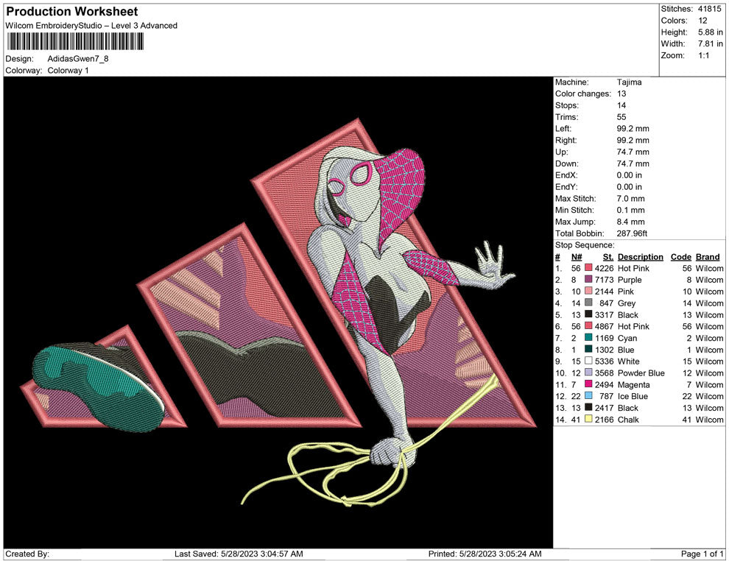Click the Hot Pink 4226 color swatch
Viewport: 729px width, 561px height.
588,268
